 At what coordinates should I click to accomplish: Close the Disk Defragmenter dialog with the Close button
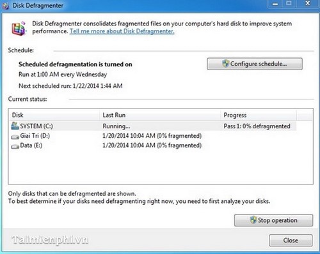(291, 241)
